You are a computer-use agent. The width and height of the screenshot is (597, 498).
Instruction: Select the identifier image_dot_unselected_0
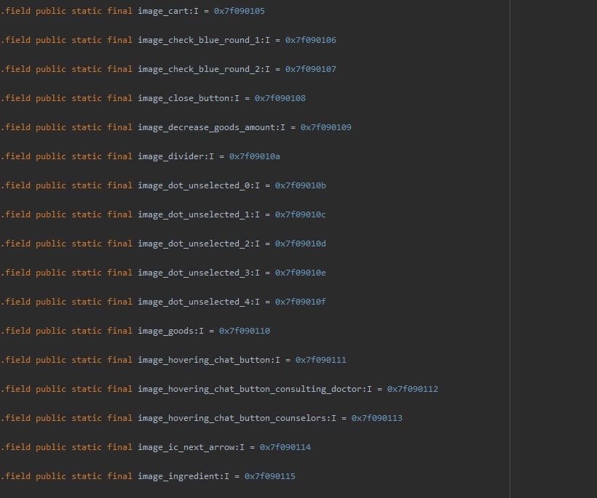pos(194,186)
